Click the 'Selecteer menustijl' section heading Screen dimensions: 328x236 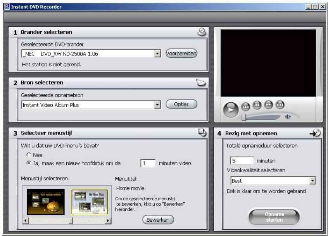[46, 133]
